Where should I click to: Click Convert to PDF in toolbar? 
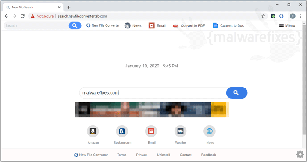pyautogui.click(x=189, y=25)
